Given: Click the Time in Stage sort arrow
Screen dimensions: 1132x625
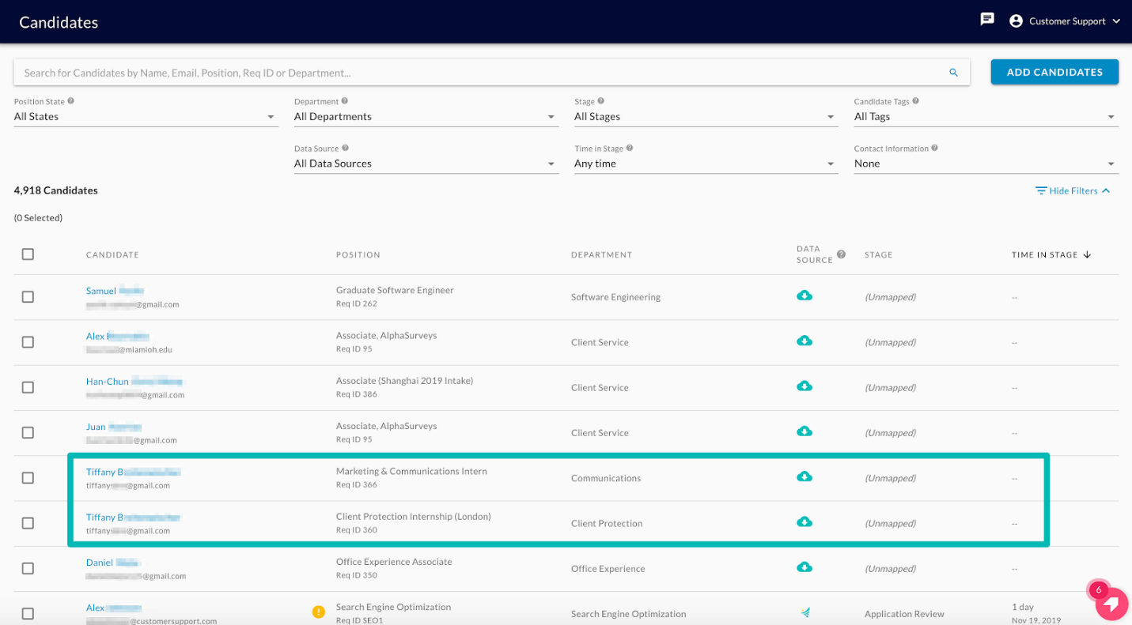Looking at the screenshot, I should coord(1087,254).
